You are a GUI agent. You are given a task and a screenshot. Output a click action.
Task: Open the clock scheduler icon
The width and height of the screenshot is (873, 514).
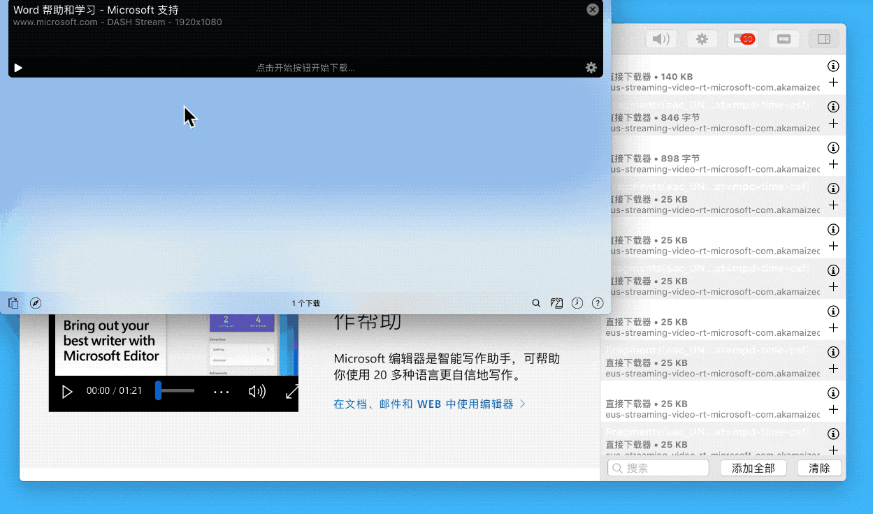point(577,303)
